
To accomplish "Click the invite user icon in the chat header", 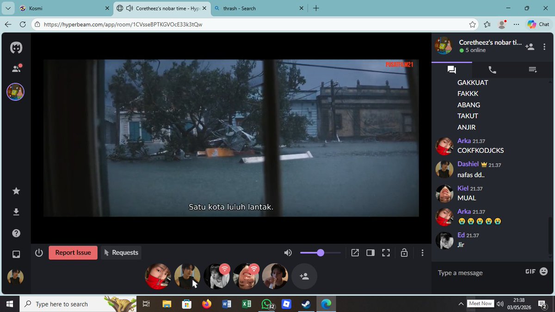I will [x=530, y=46].
